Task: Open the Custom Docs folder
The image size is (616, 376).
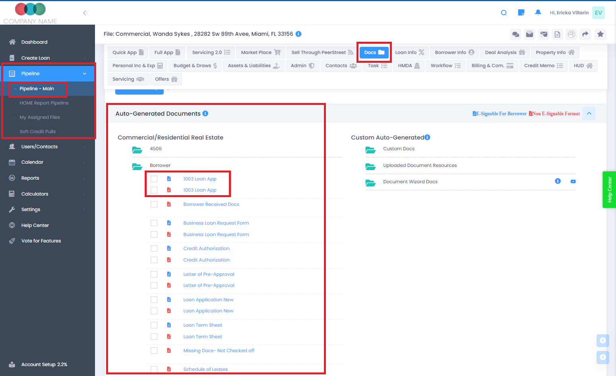Action: 399,149
